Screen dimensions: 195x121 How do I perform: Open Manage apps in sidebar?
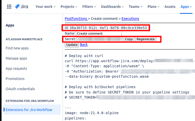point(16,58)
